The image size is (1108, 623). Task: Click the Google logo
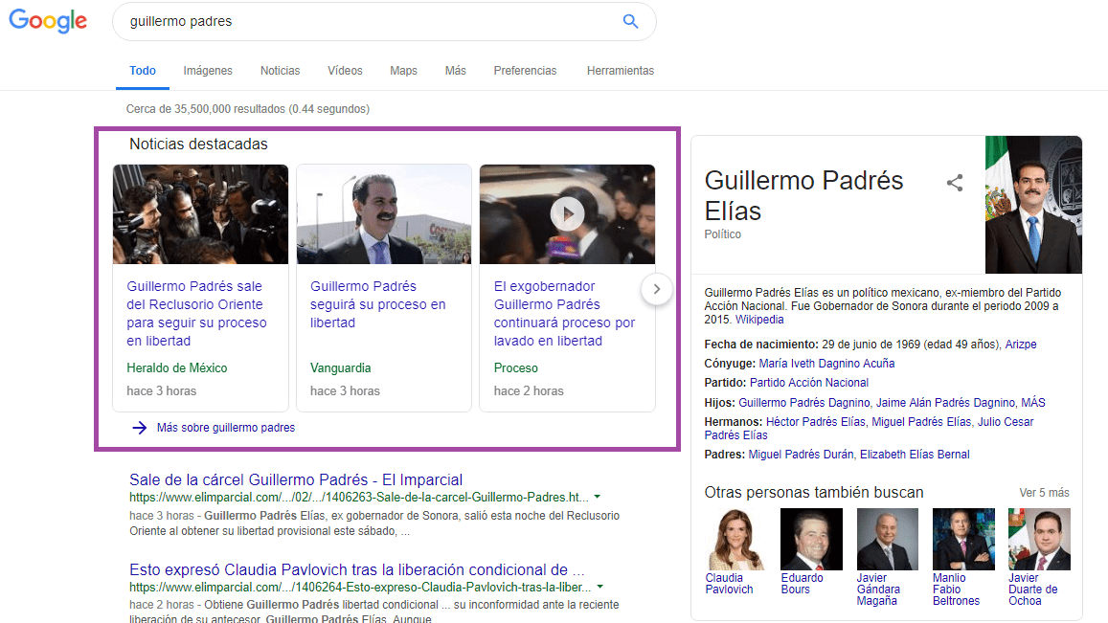(48, 22)
